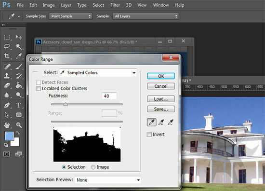Viewport: 265px width, 191px height.
Task: Check the disabled Detect Faces checkbox
Action: [x=39, y=82]
